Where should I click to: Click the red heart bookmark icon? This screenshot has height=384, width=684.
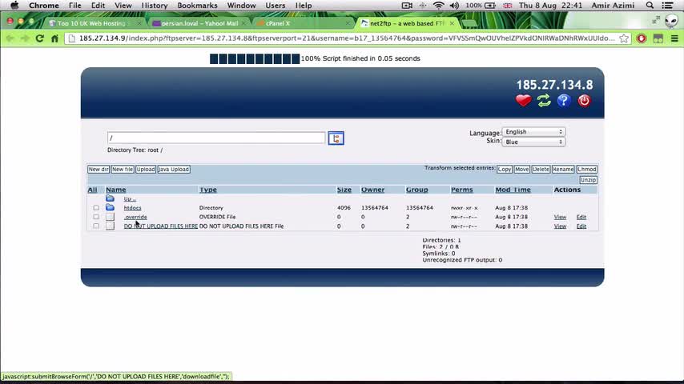tap(523, 101)
